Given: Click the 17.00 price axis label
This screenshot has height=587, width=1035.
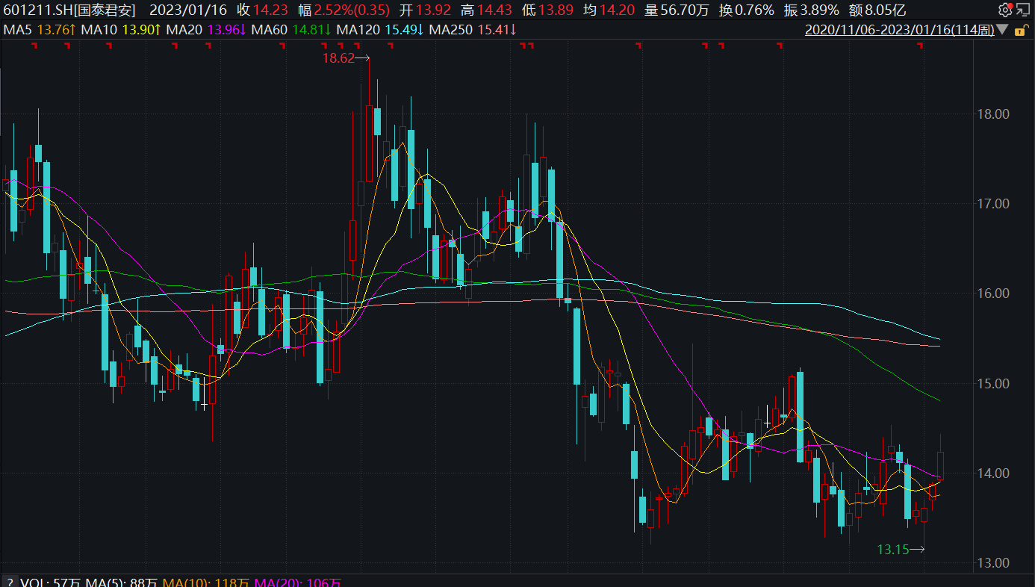Looking at the screenshot, I should click(x=994, y=204).
